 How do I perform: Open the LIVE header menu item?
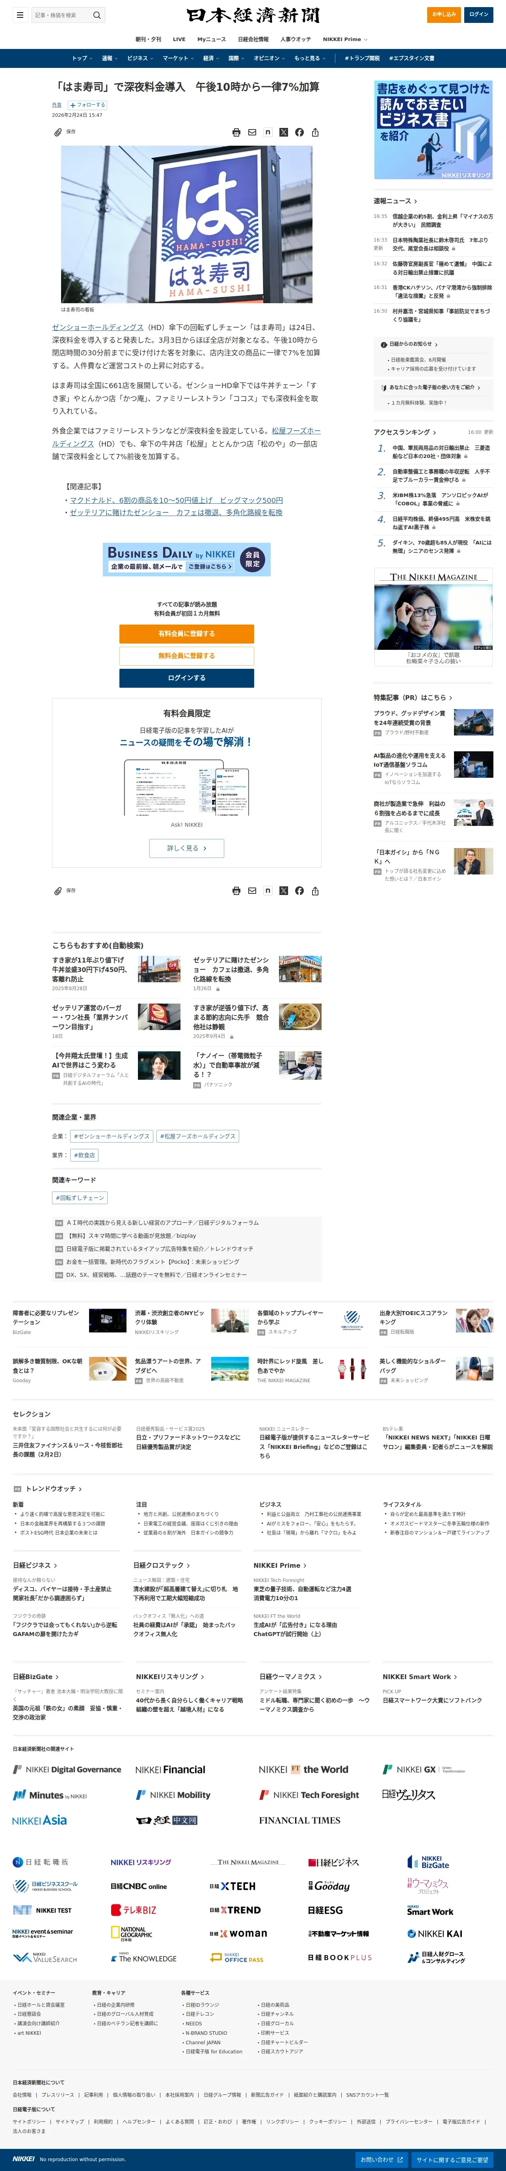179,39
